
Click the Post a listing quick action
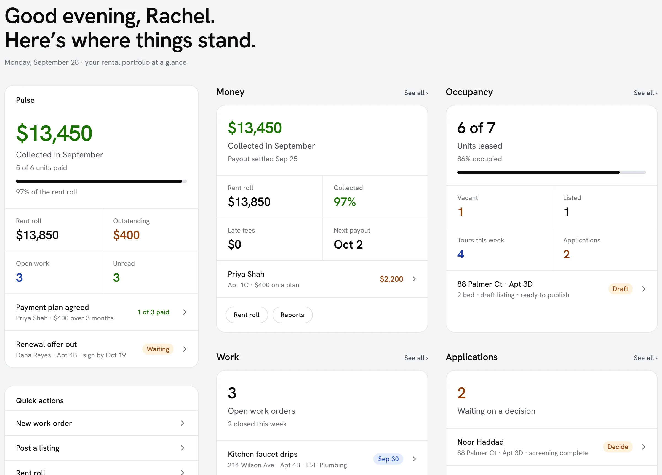[x=101, y=448]
